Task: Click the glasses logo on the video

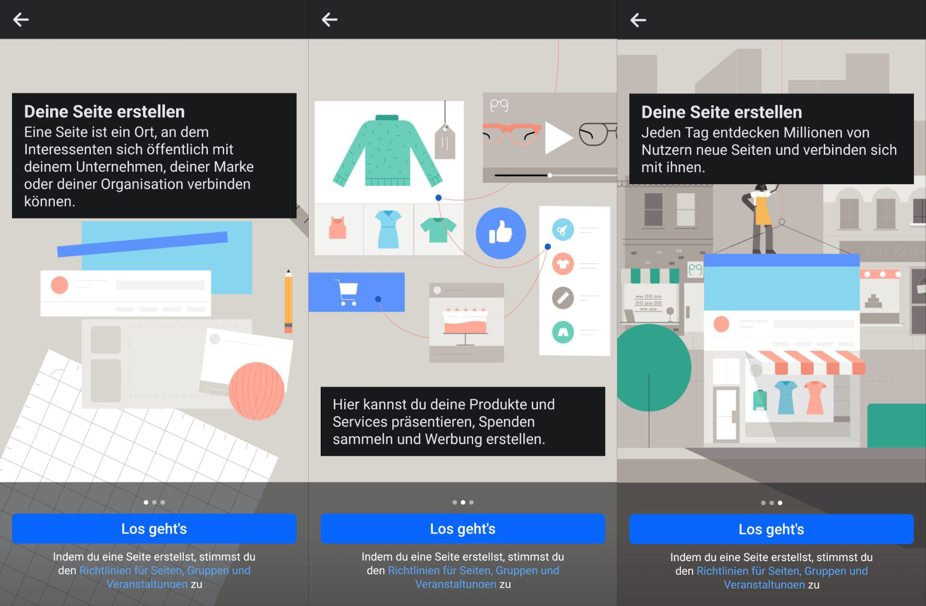Action: click(499, 105)
